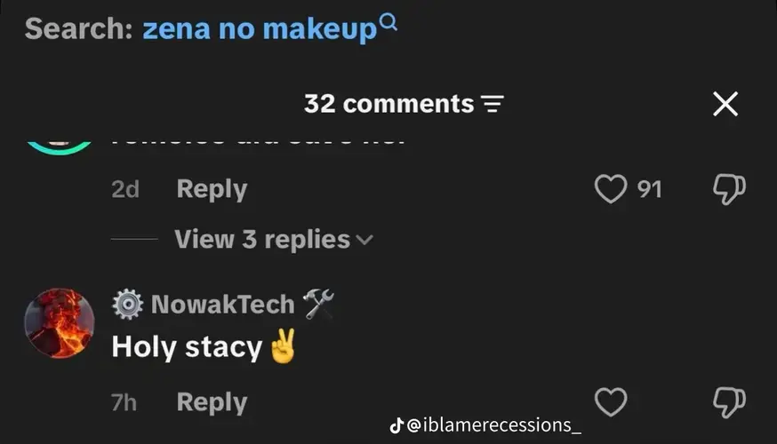This screenshot has height=444, width=777.
Task: Like the comment with 91 likes
Action: point(611,188)
